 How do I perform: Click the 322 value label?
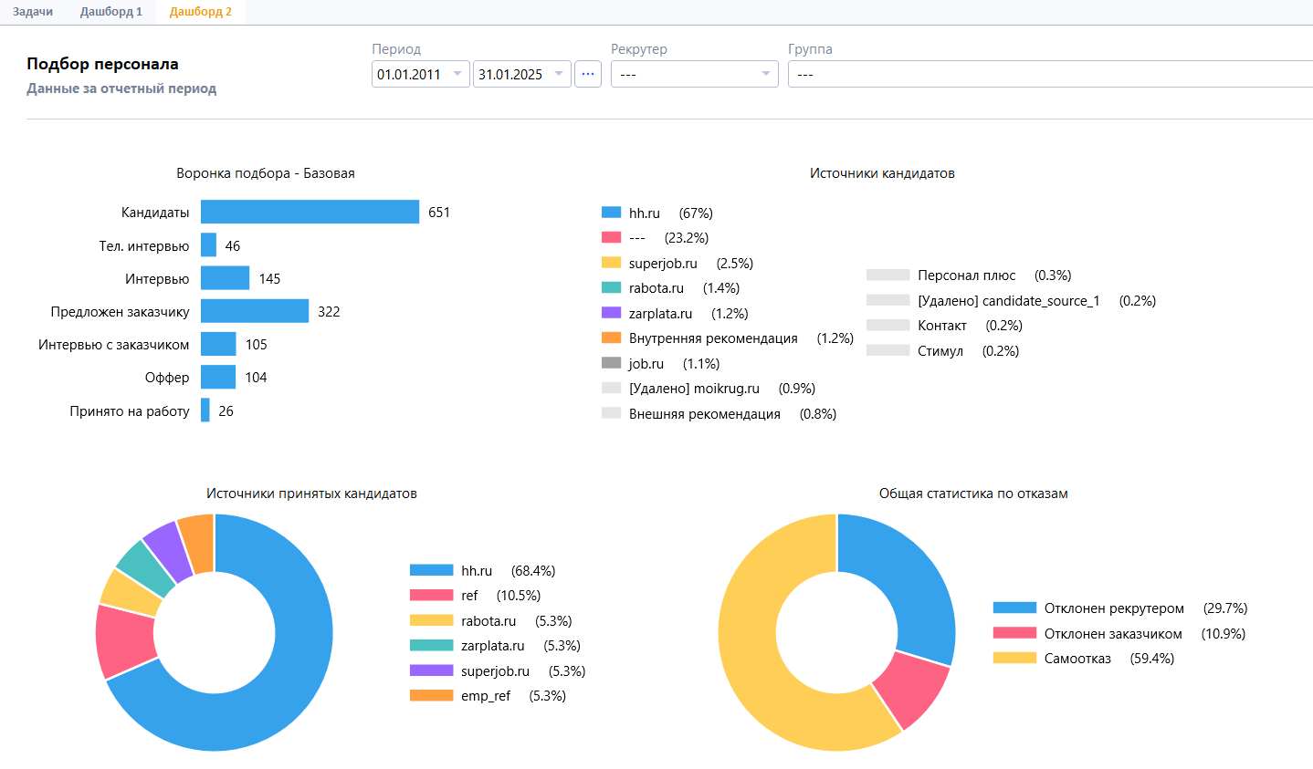pos(329,311)
